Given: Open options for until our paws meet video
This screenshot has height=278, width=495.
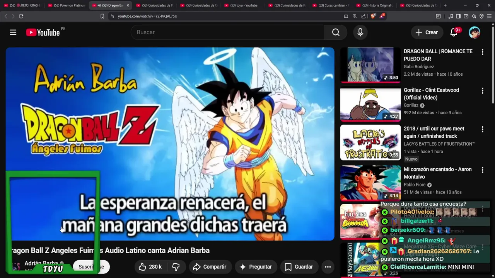Looking at the screenshot, I should coord(482,129).
